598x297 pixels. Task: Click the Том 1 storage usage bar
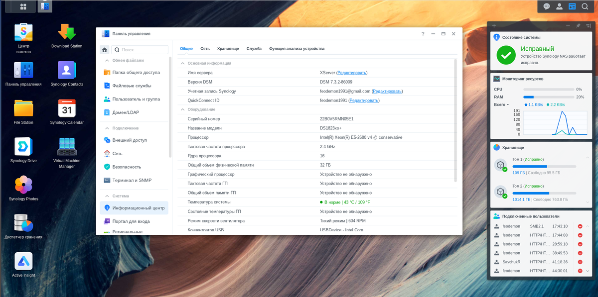tap(544, 166)
